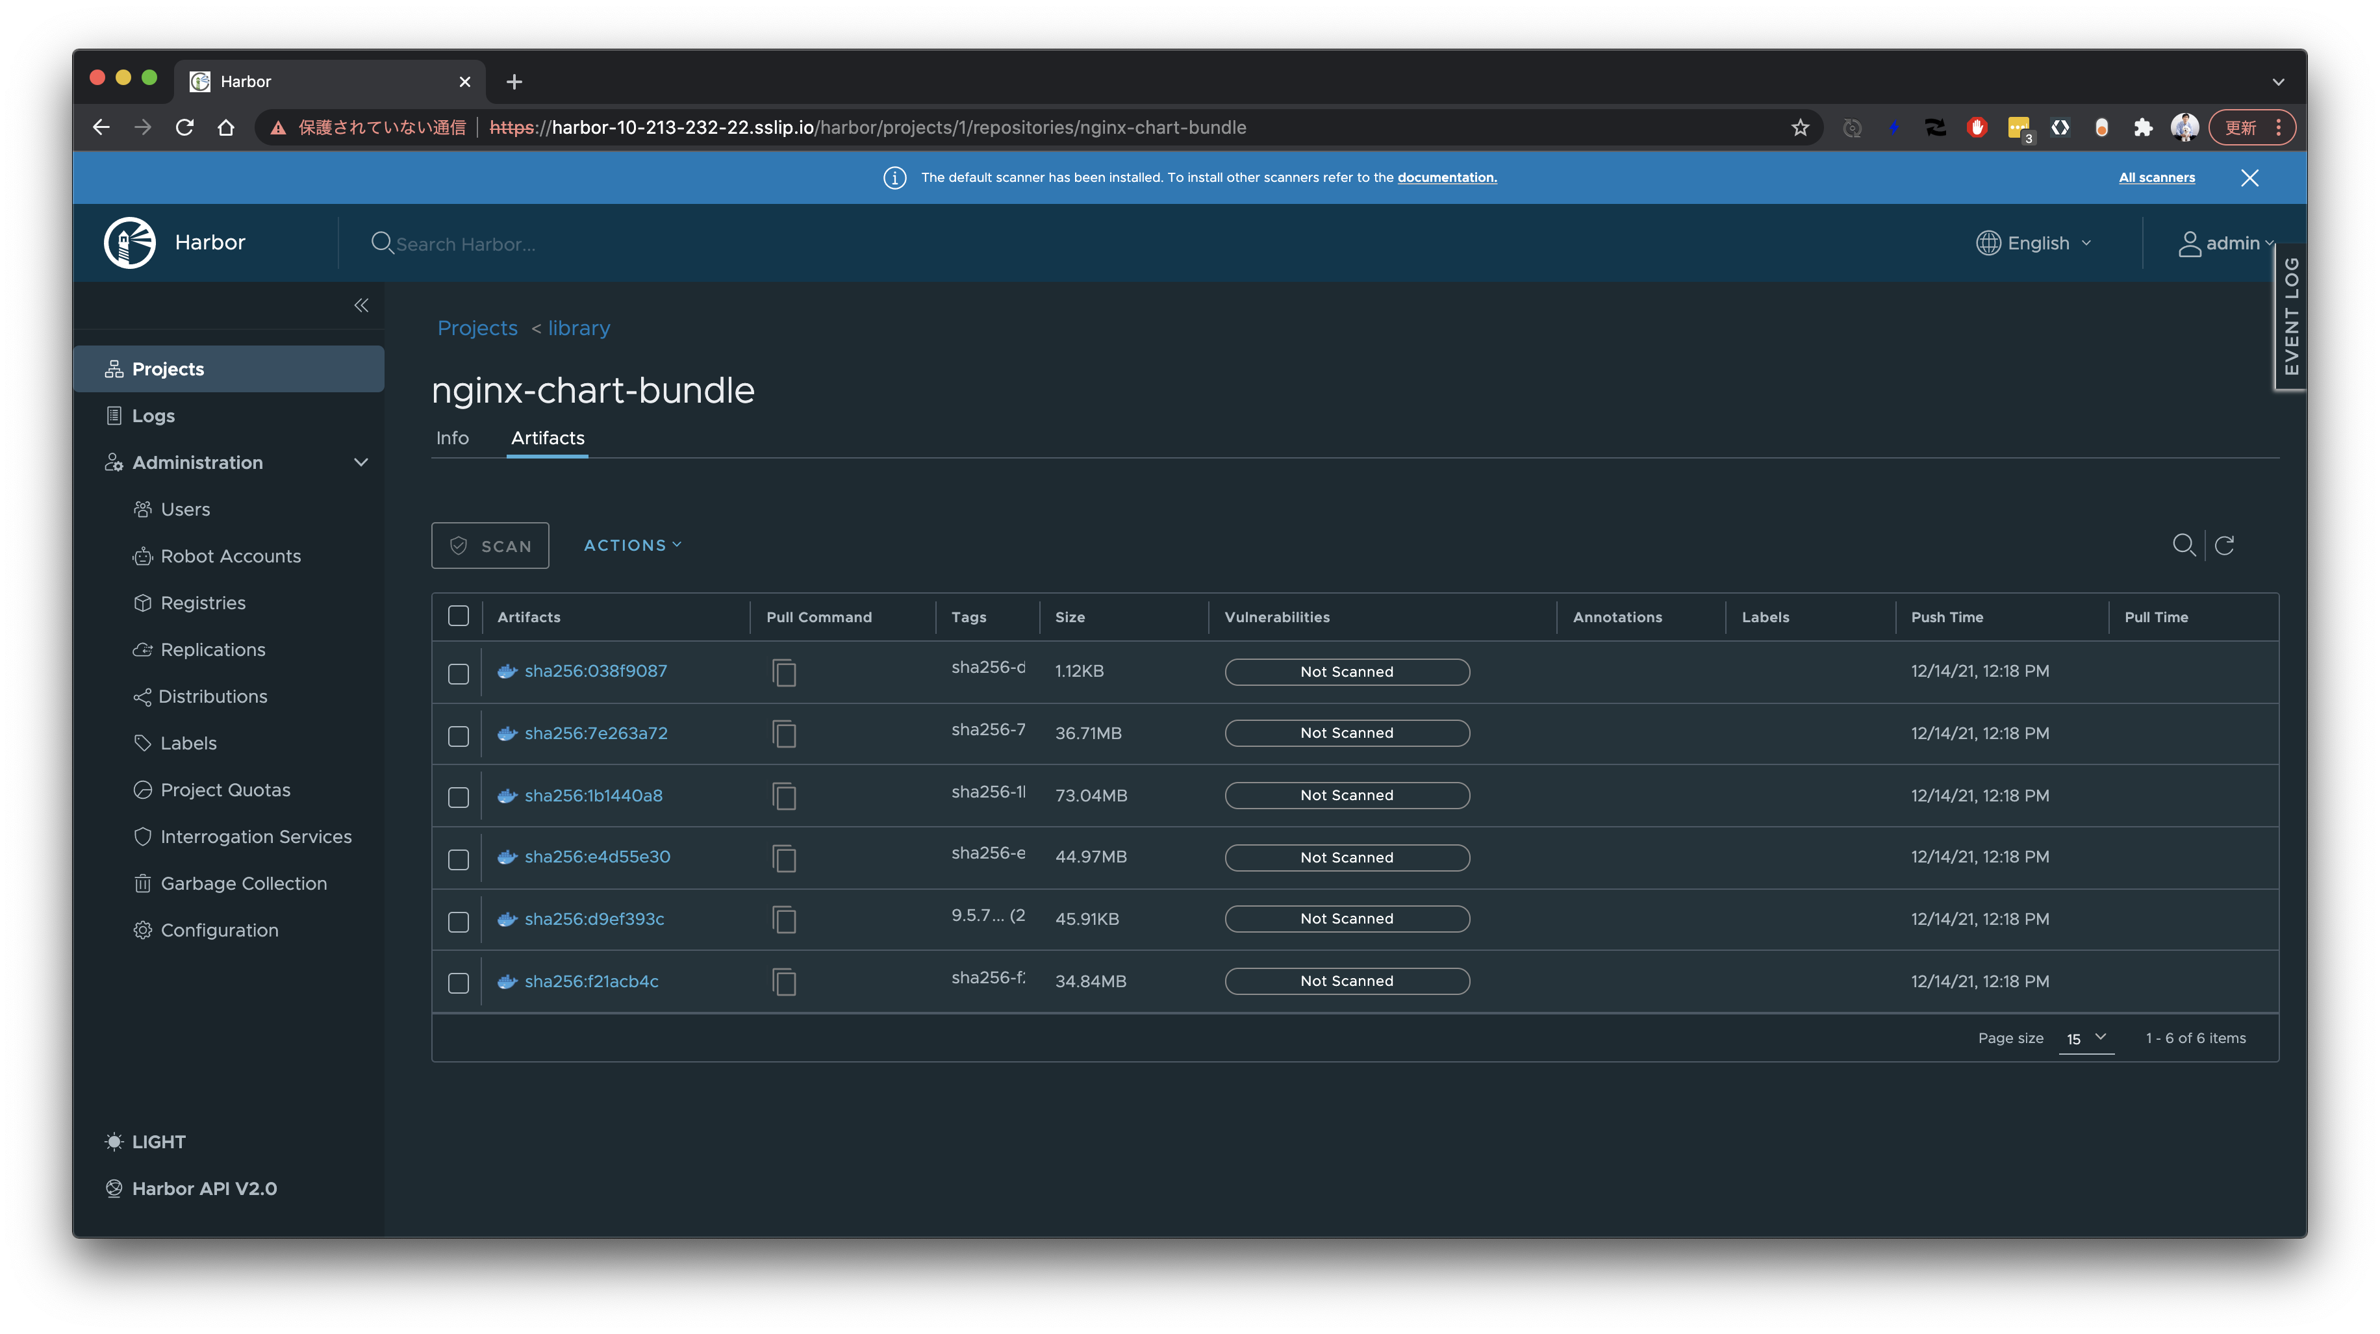Collapse the sidebar with double-chevron icon

[361, 305]
